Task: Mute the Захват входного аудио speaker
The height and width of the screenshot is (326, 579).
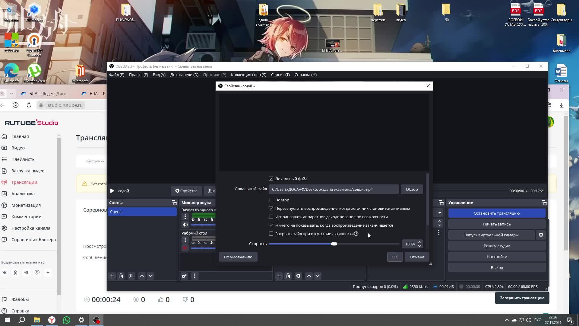Action: click(185, 225)
